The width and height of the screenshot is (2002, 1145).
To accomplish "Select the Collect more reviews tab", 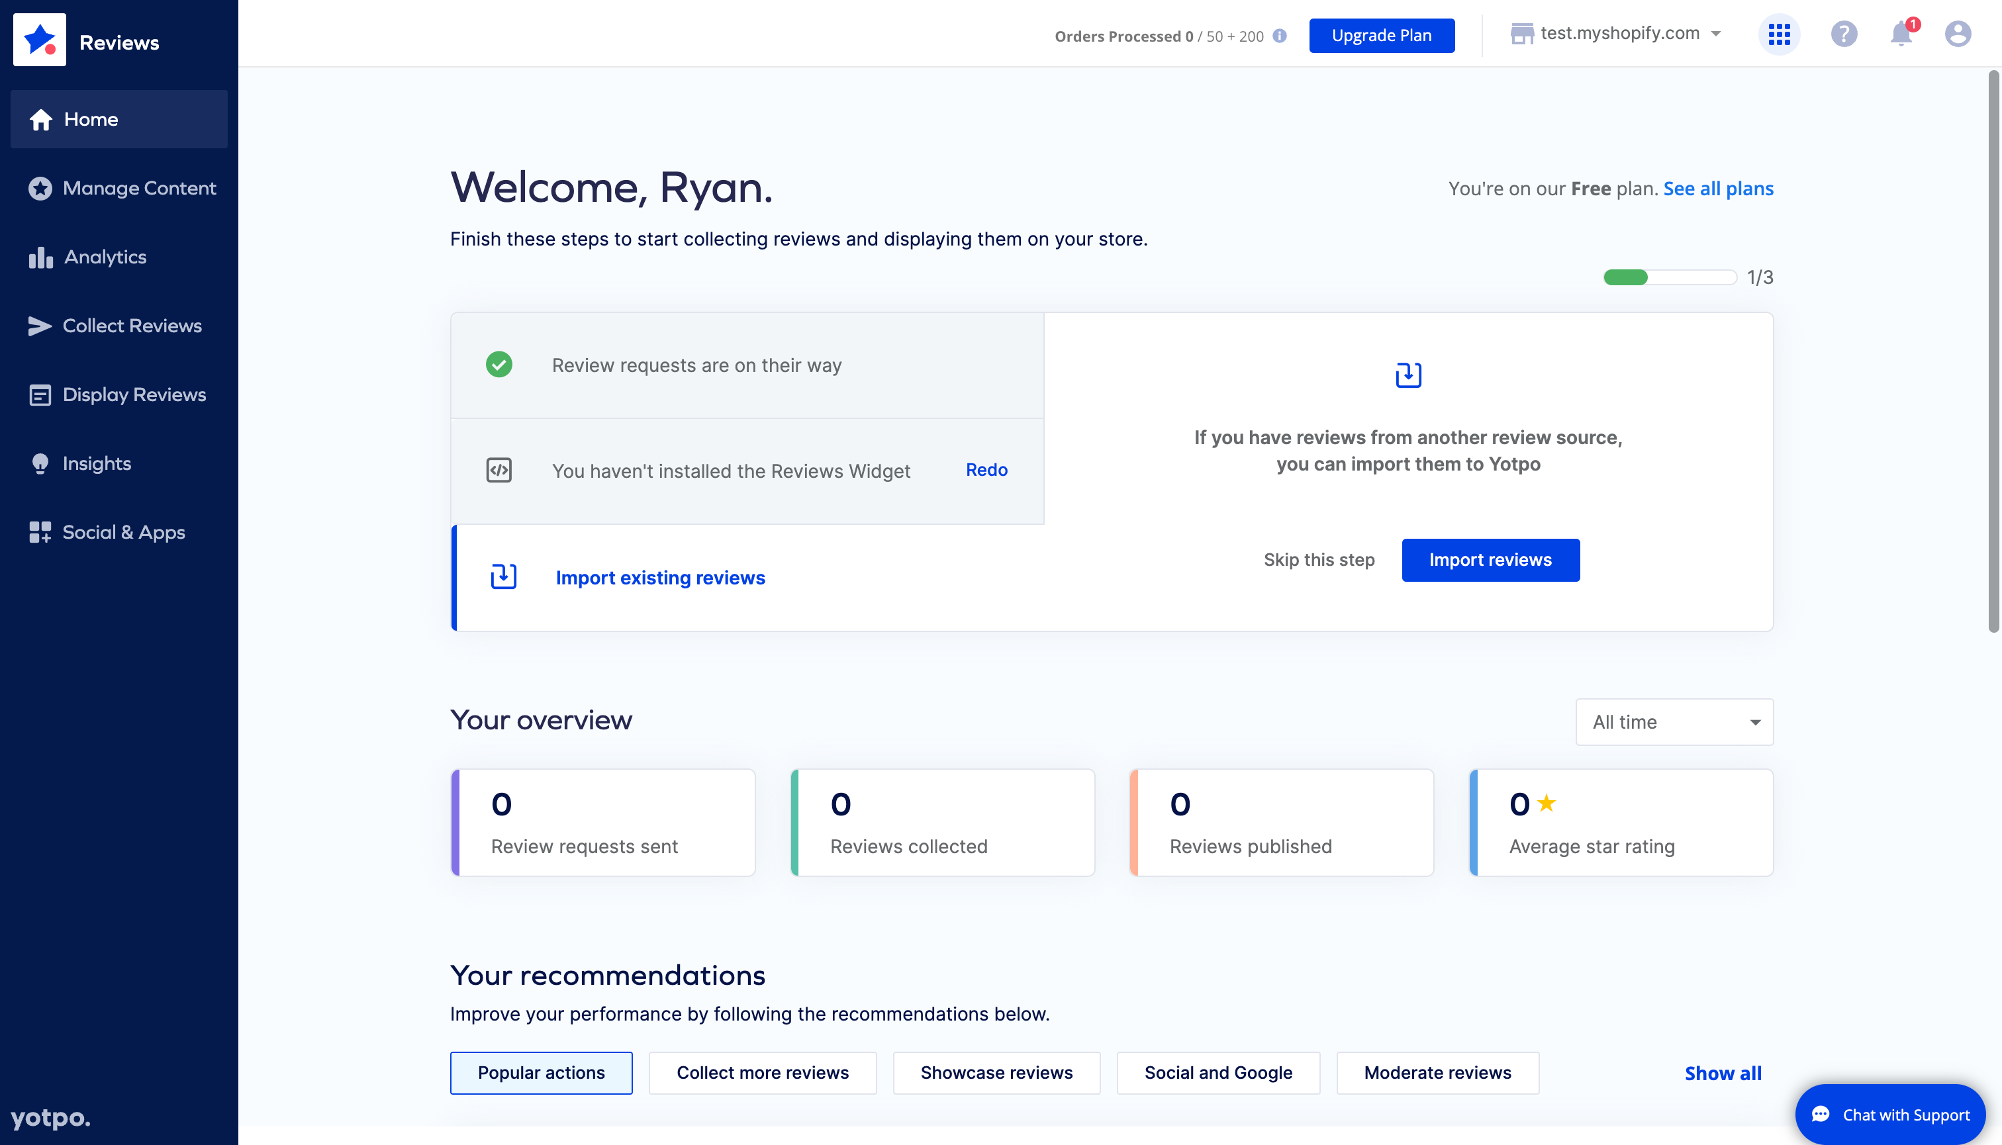I will [762, 1073].
